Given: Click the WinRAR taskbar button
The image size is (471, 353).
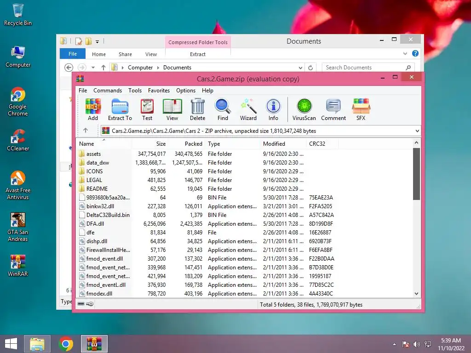Looking at the screenshot, I should click(94, 344).
